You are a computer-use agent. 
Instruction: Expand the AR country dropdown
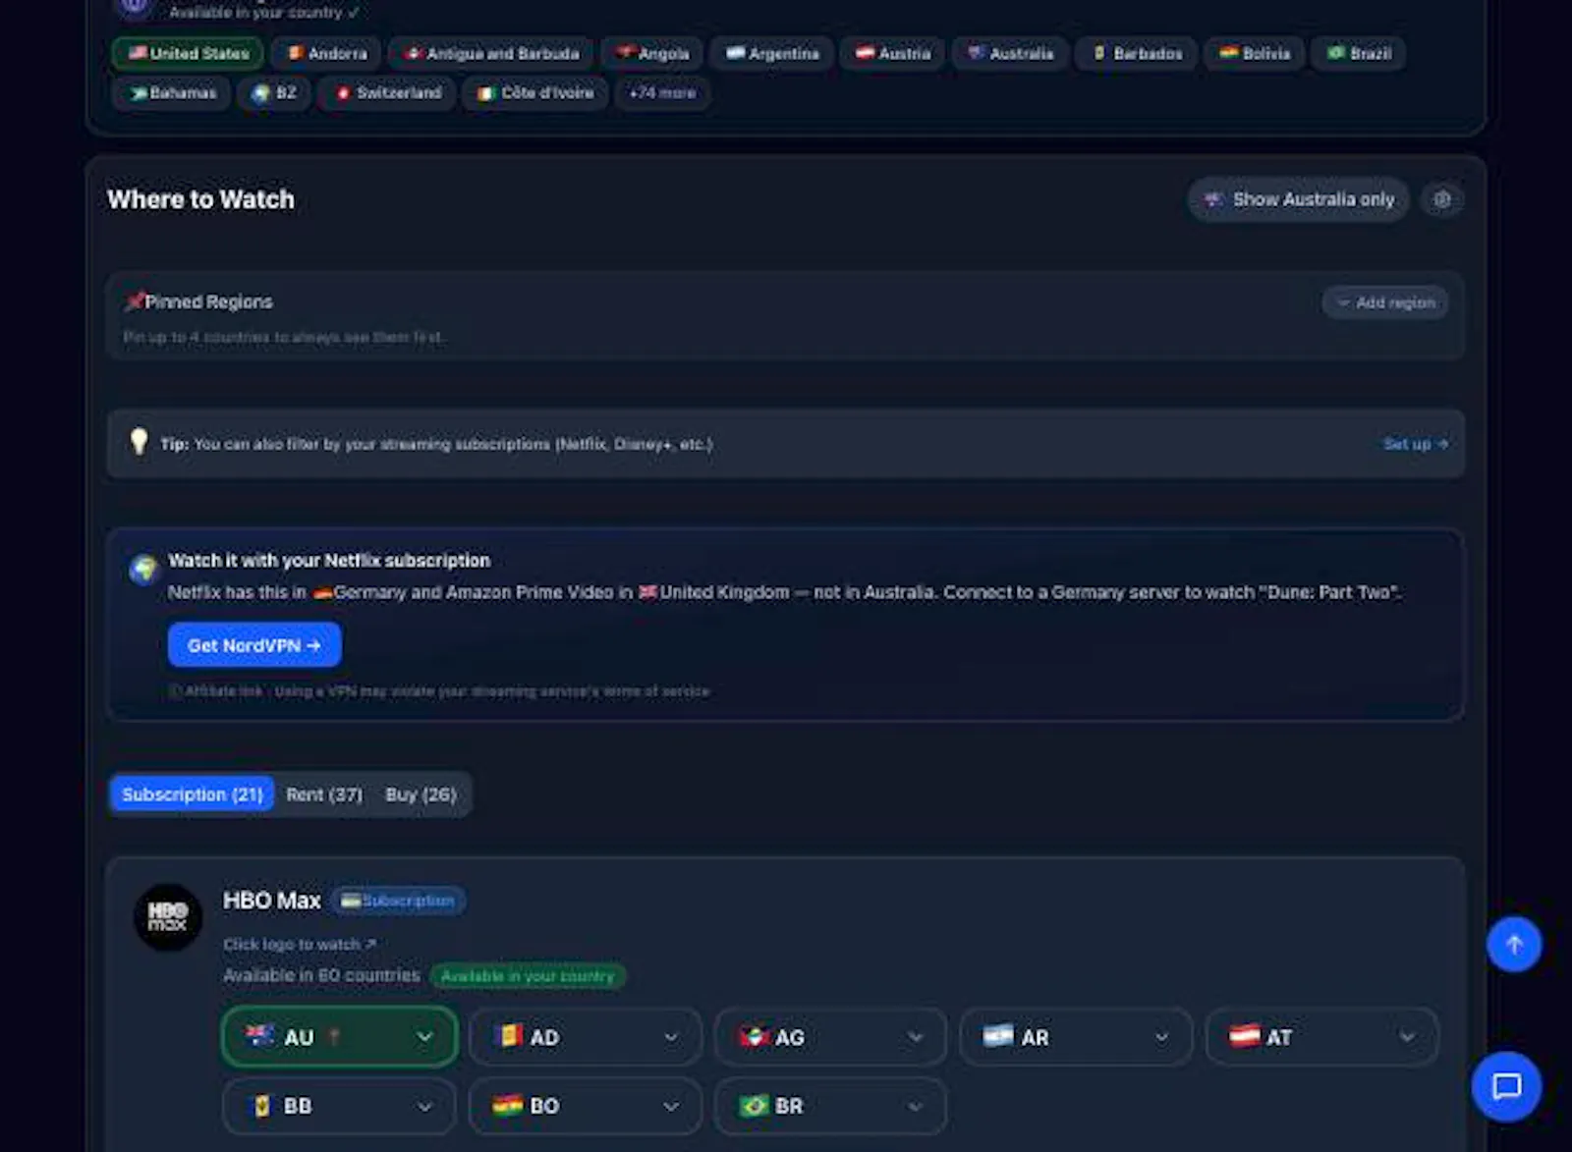click(x=1076, y=1037)
